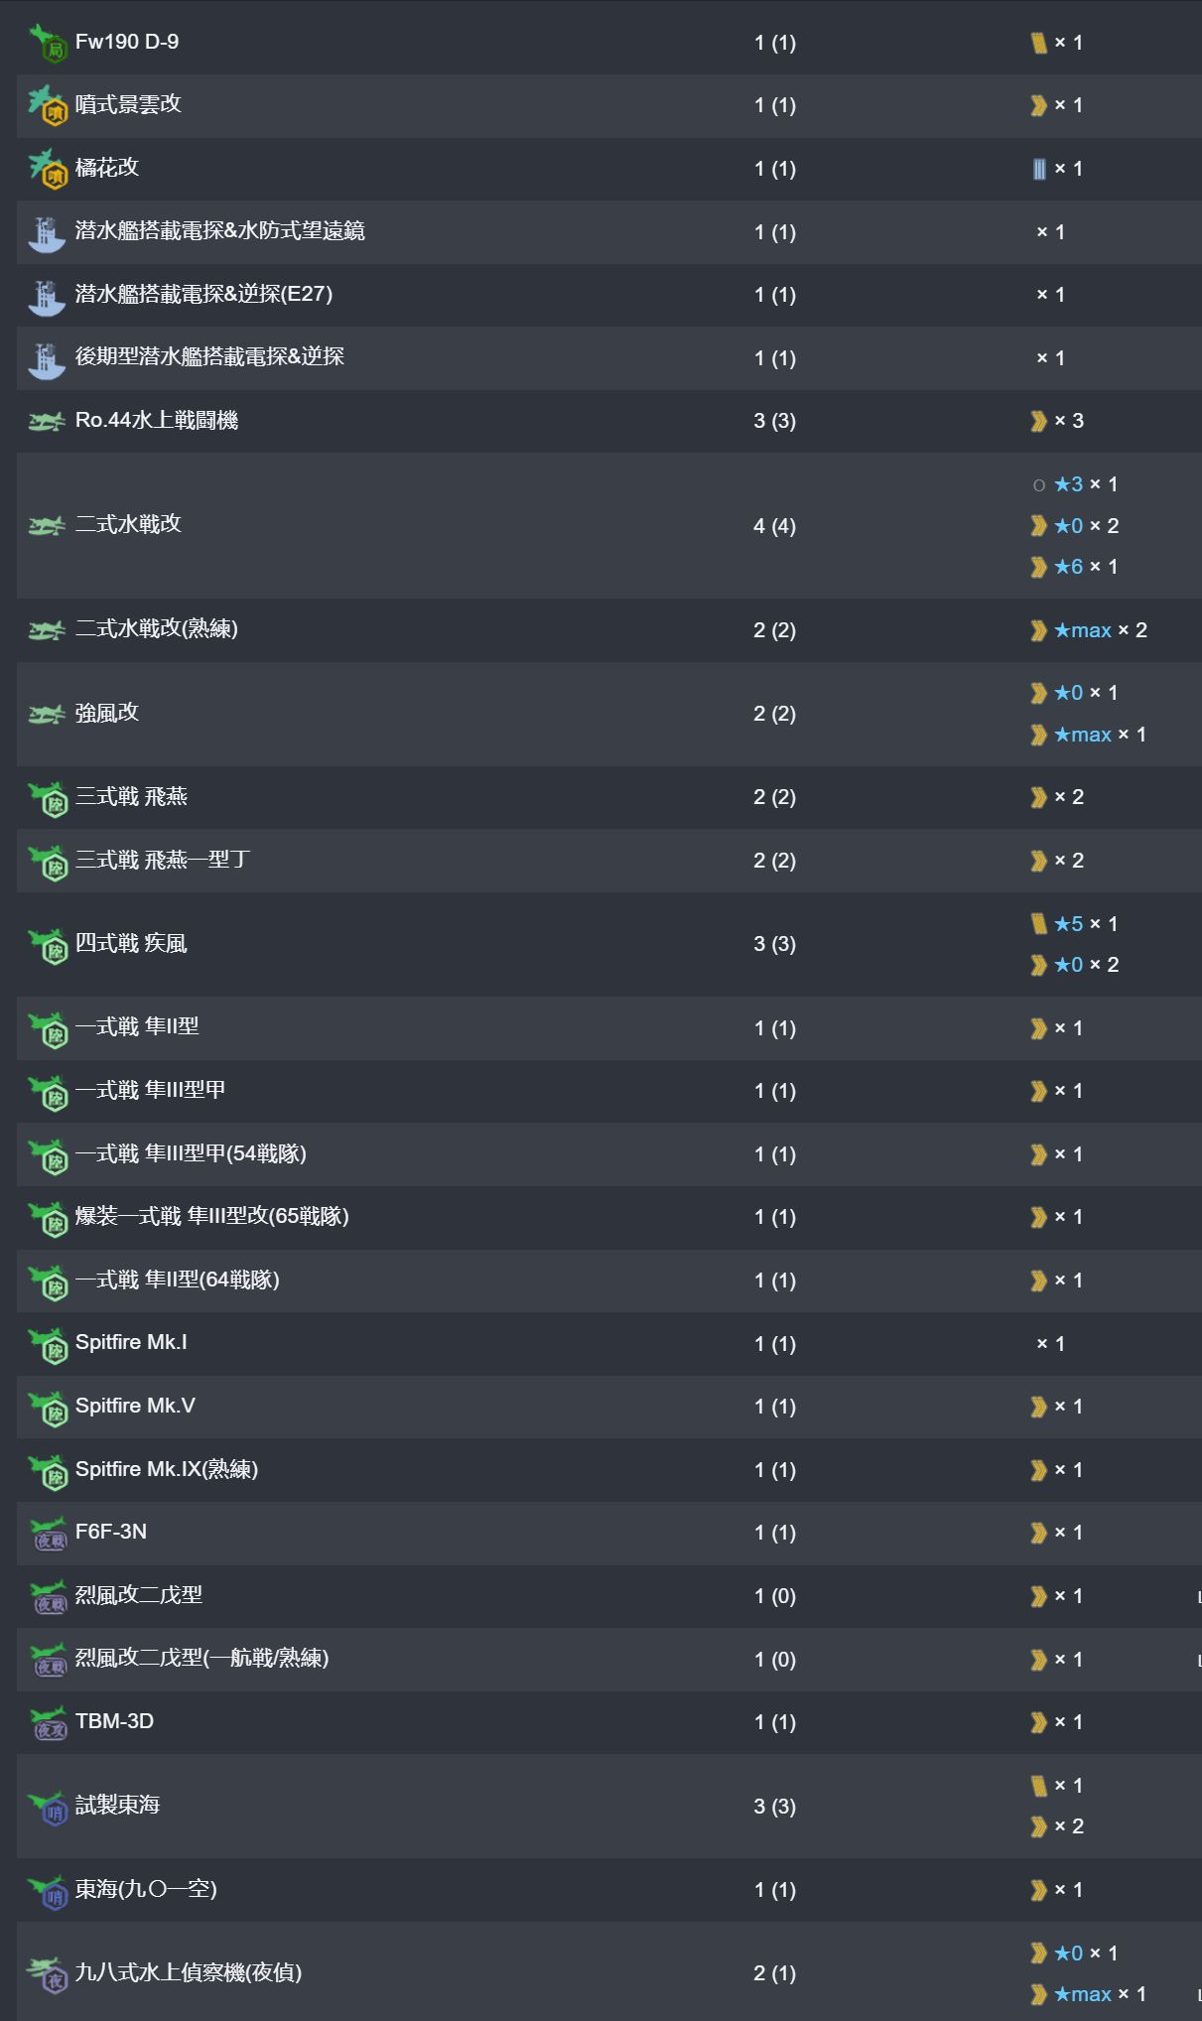This screenshot has height=2021, width=1202.
Task: Click the ★3 × 1 entry for 二式水戦改
Action: point(1075,484)
